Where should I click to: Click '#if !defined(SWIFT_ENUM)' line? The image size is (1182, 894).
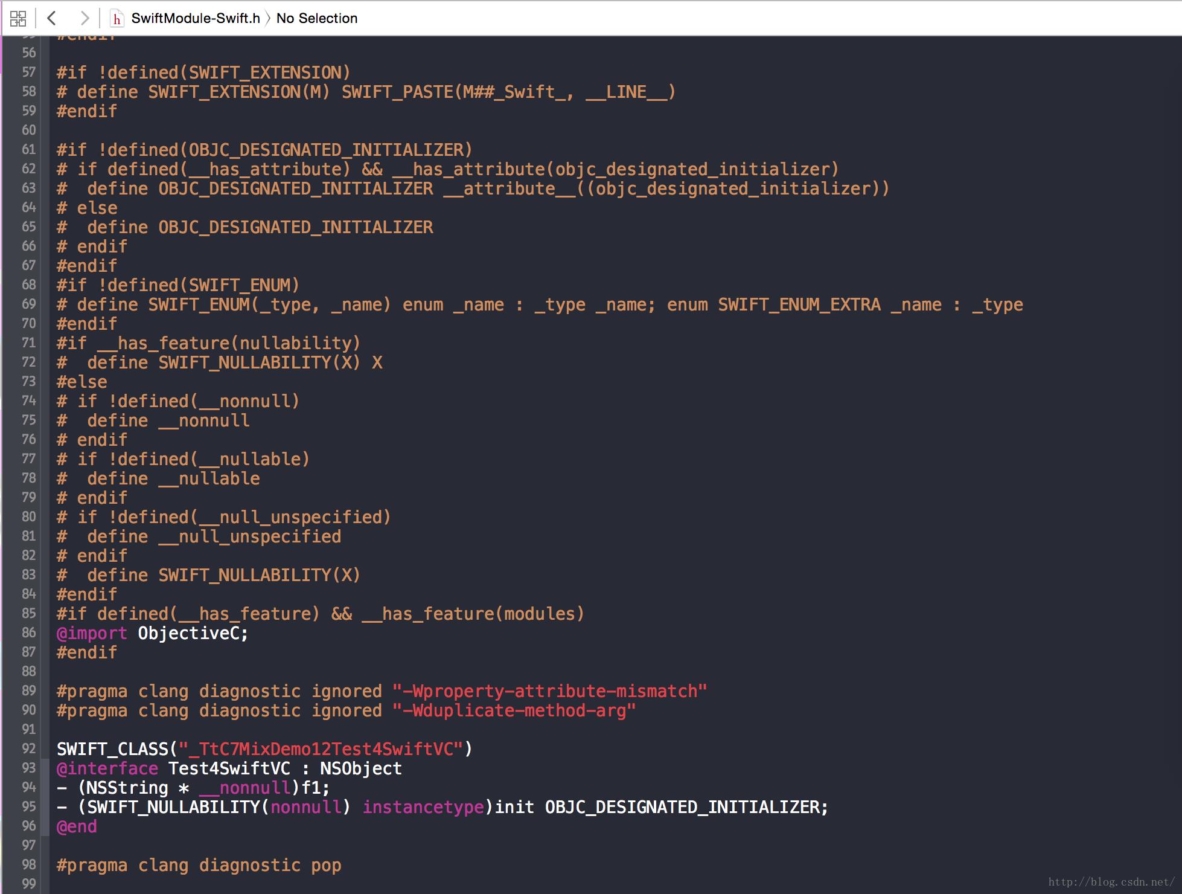point(178,286)
